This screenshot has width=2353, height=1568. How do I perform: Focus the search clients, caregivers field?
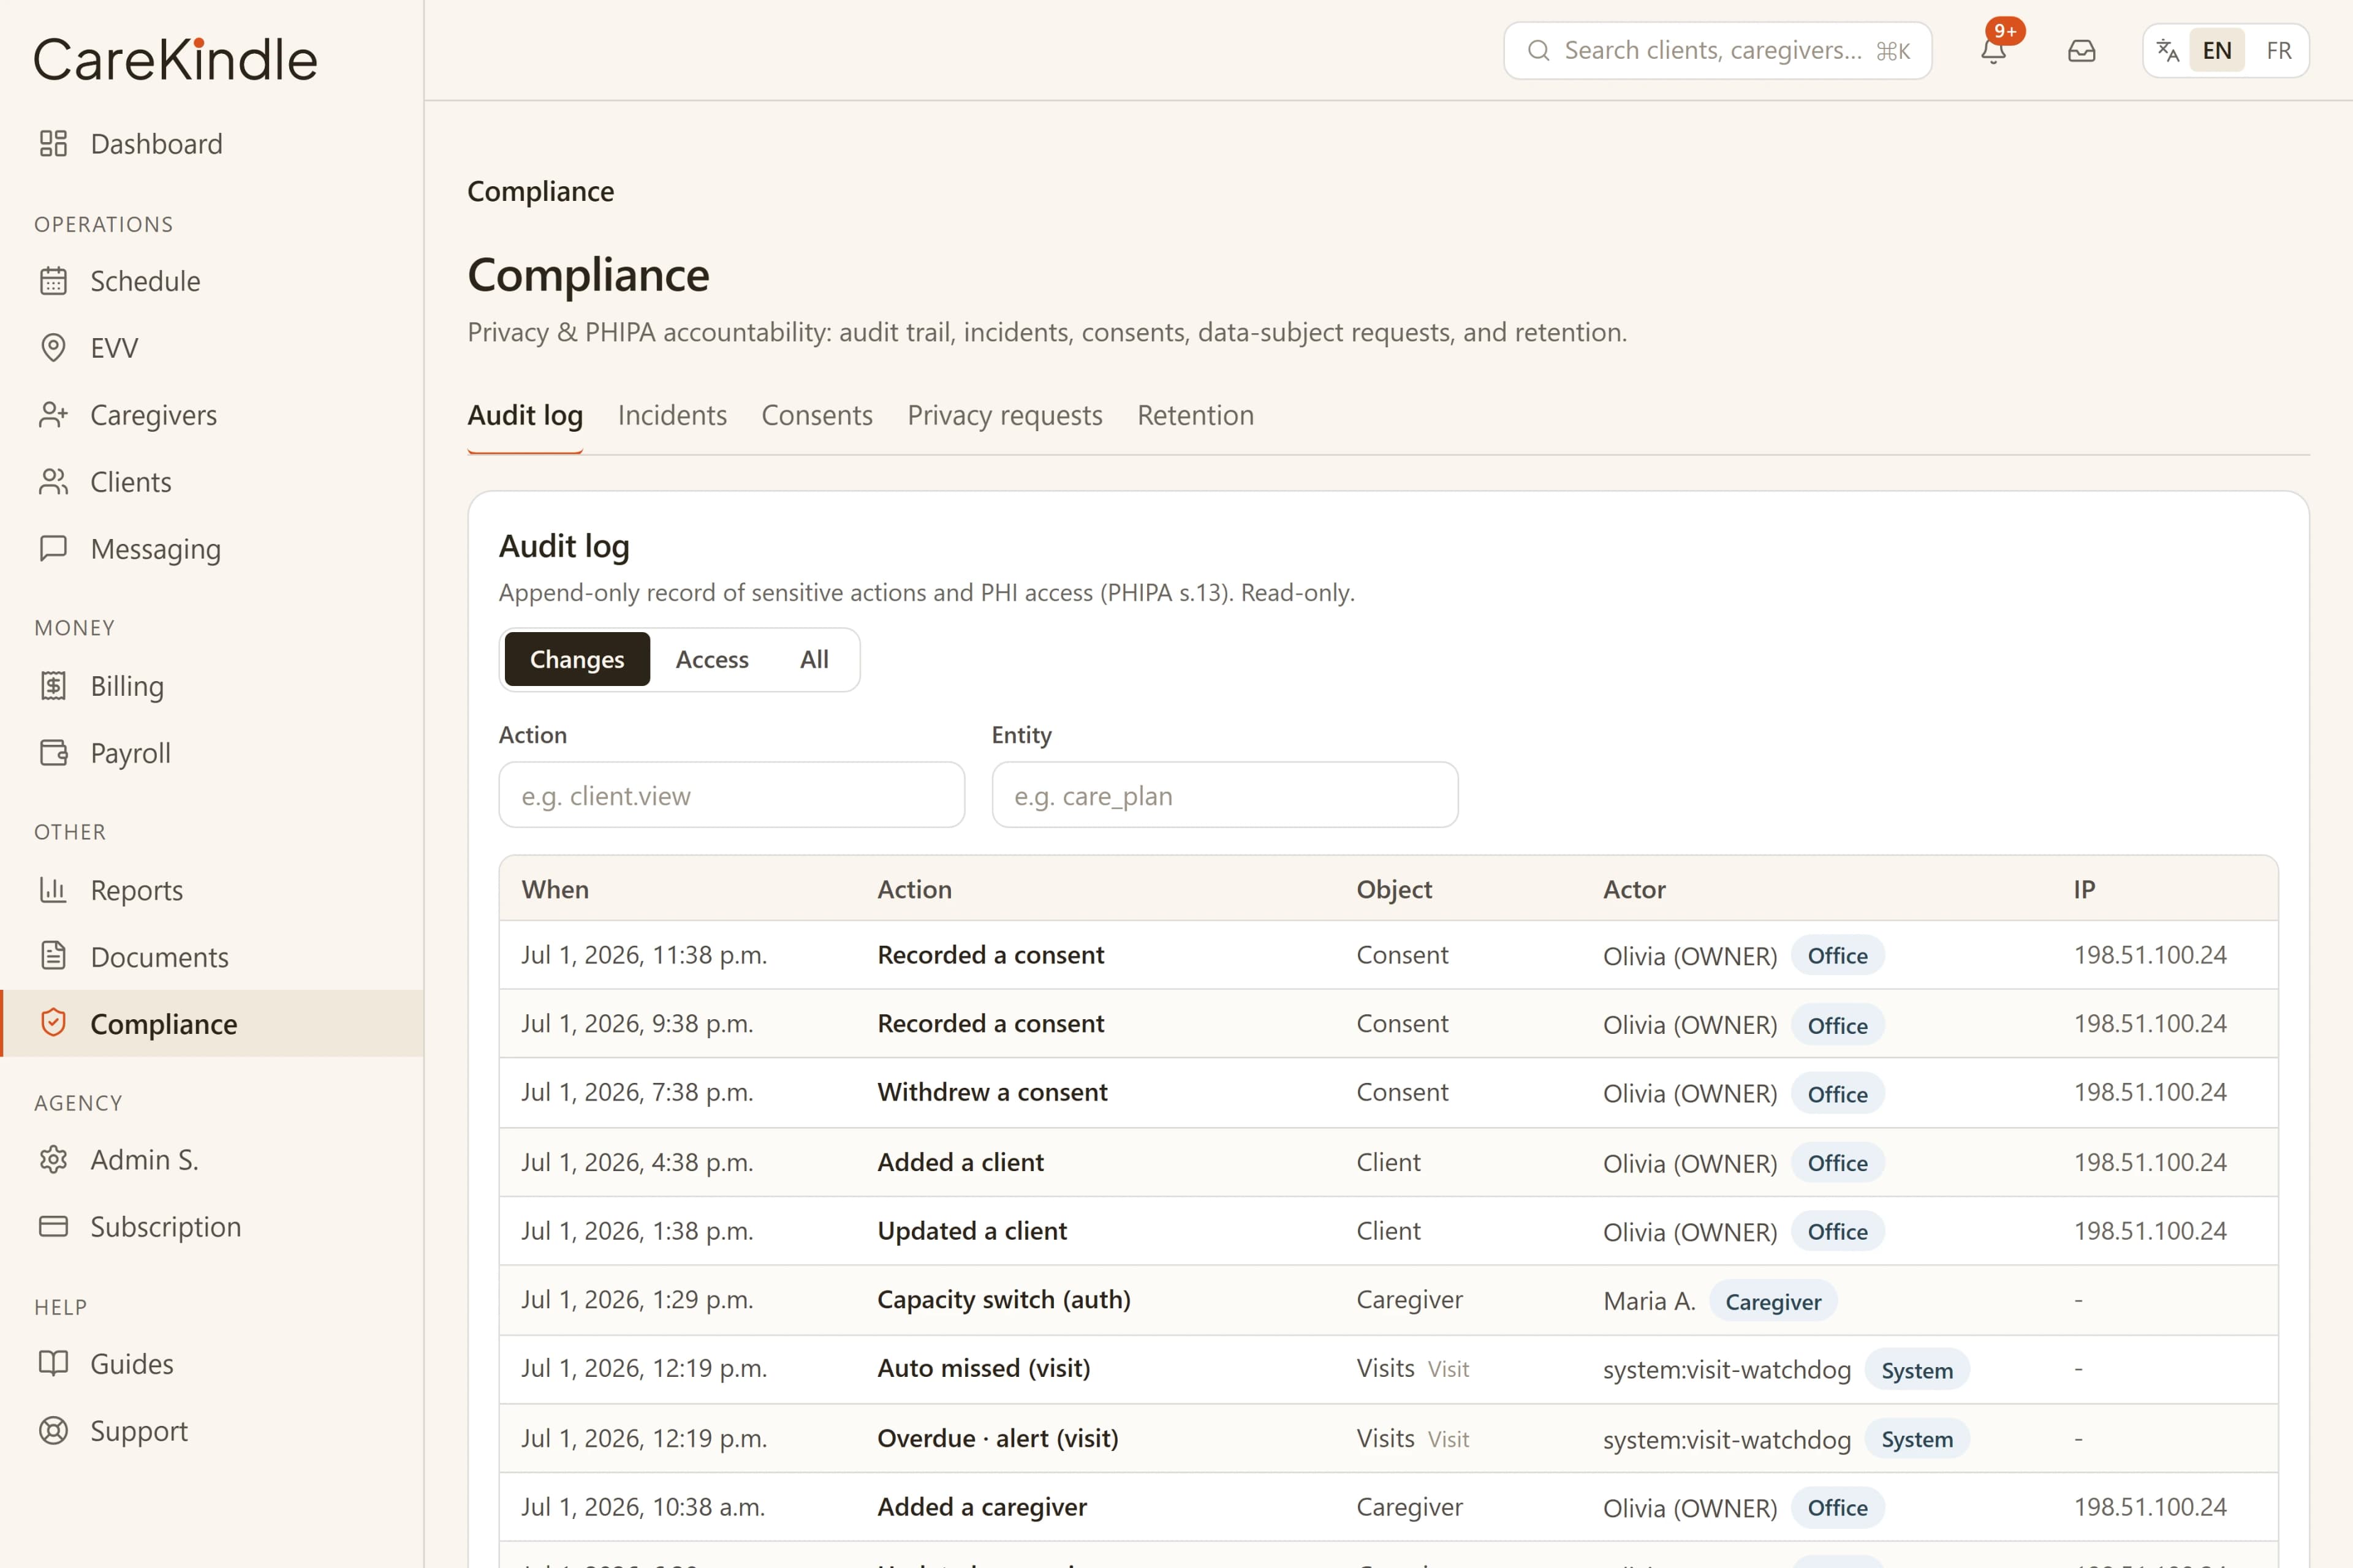pyautogui.click(x=1717, y=50)
